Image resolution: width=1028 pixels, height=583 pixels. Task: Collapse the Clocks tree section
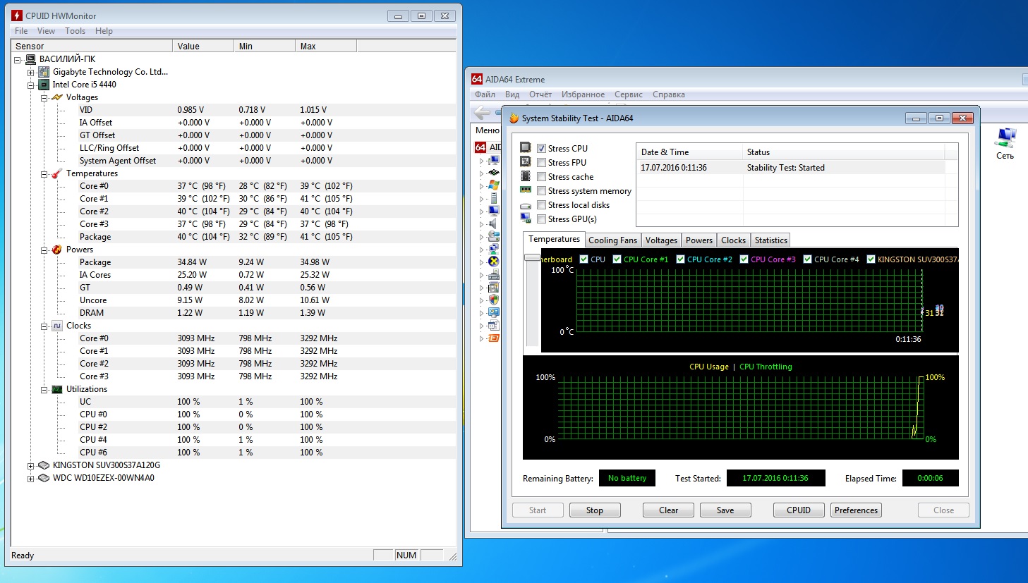44,326
